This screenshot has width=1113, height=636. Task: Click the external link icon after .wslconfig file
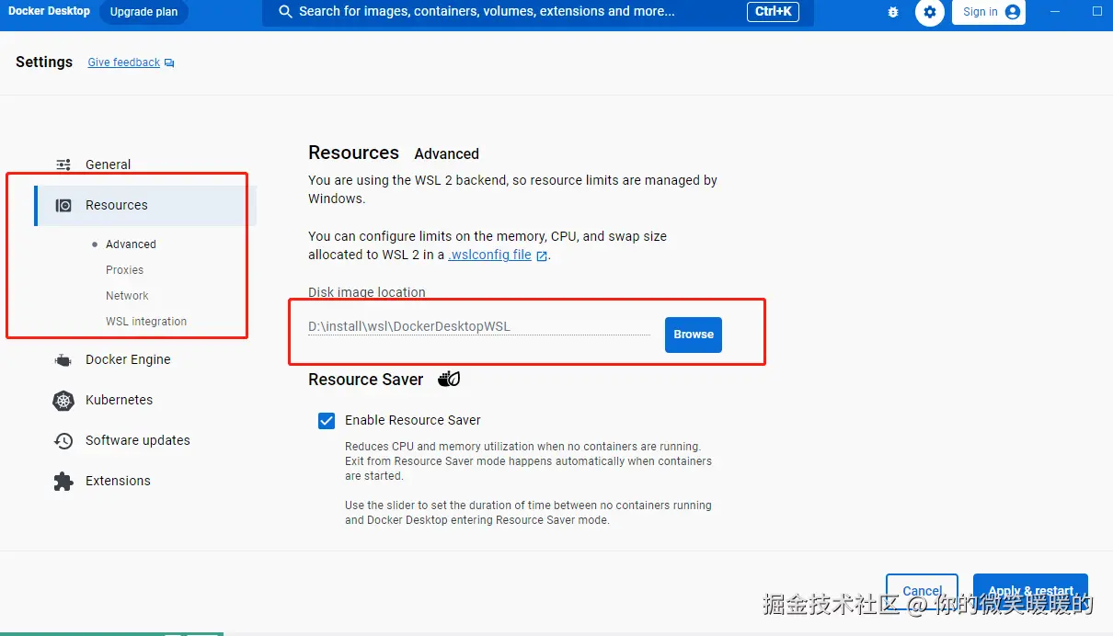(x=542, y=256)
